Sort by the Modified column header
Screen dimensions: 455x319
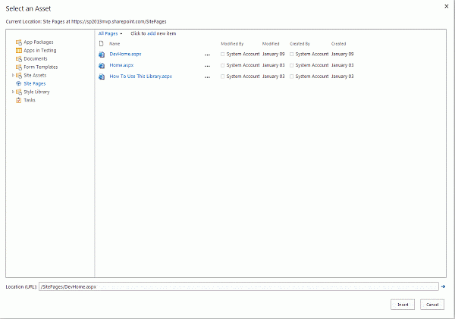pos(271,44)
